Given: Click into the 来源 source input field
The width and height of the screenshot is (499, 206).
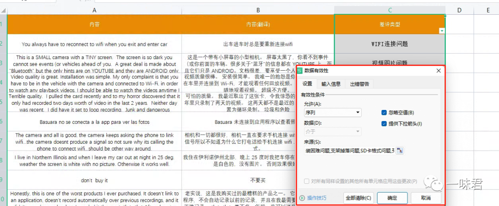Looking at the screenshot, I should click(349, 151).
